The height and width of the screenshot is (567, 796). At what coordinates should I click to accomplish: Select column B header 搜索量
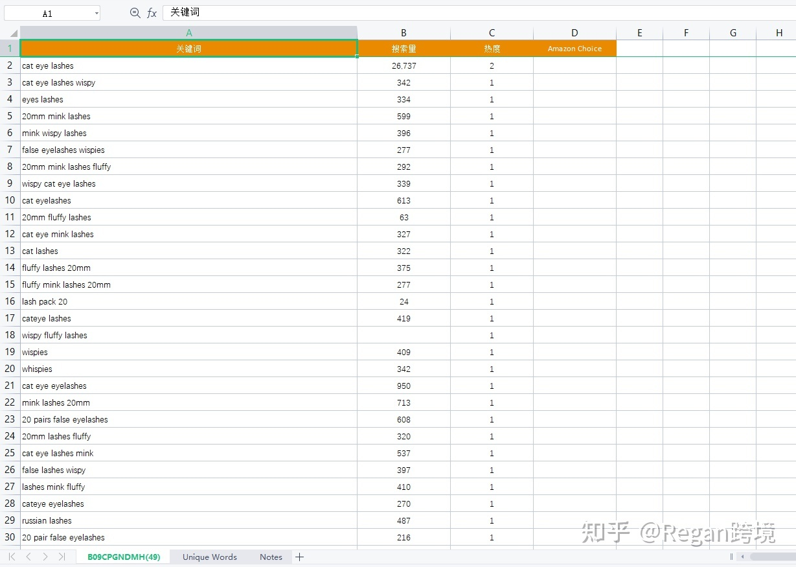click(x=404, y=32)
